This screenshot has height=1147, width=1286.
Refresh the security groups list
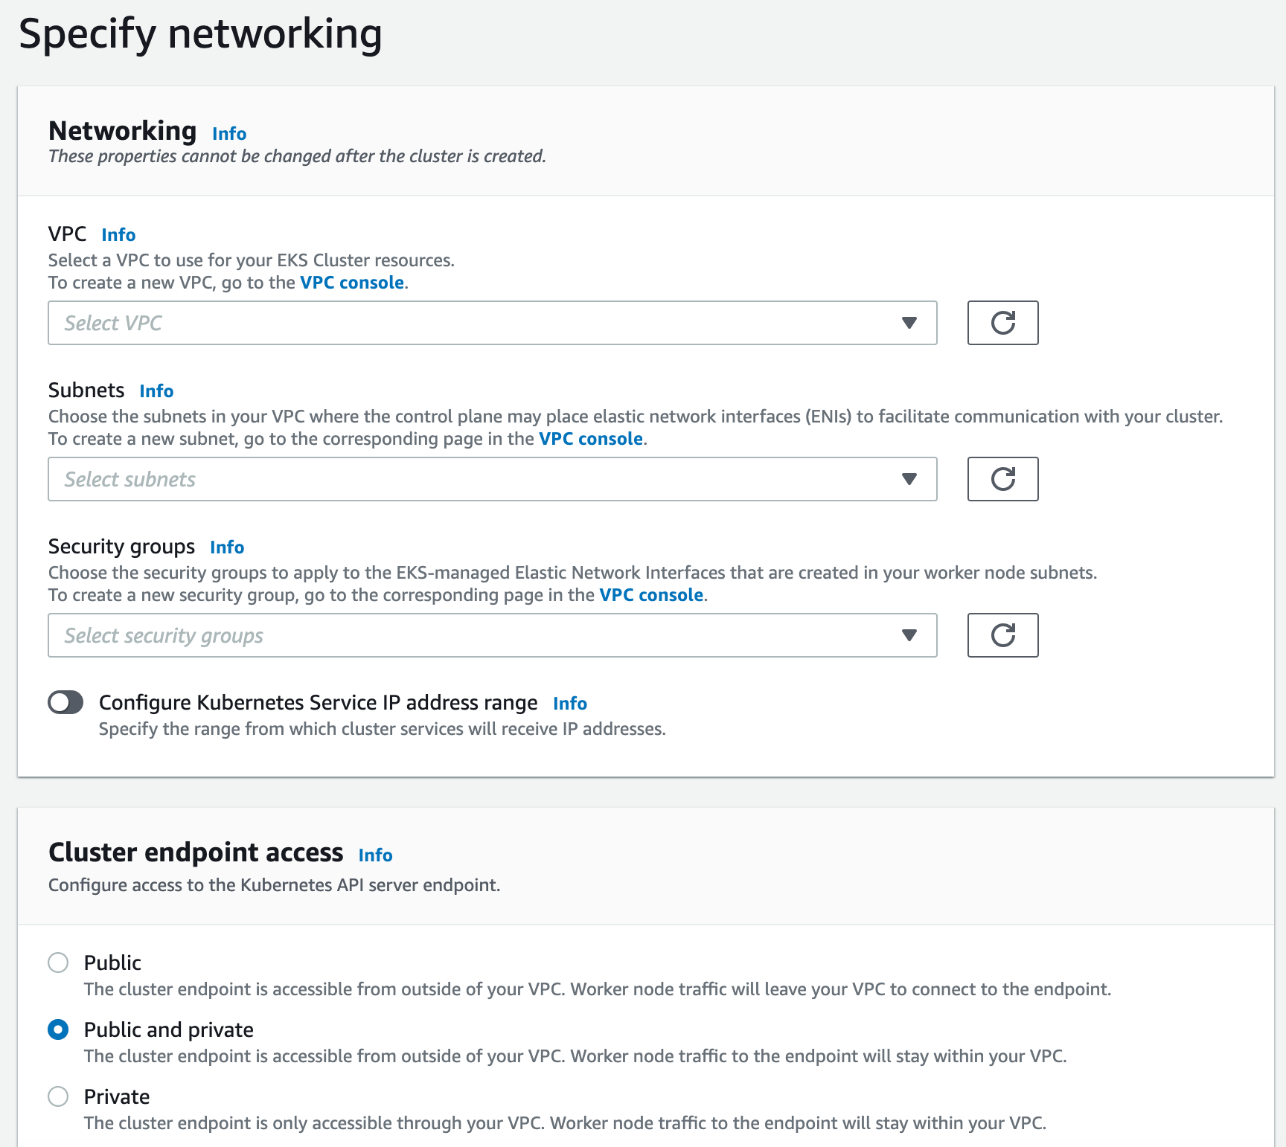[x=1002, y=635]
